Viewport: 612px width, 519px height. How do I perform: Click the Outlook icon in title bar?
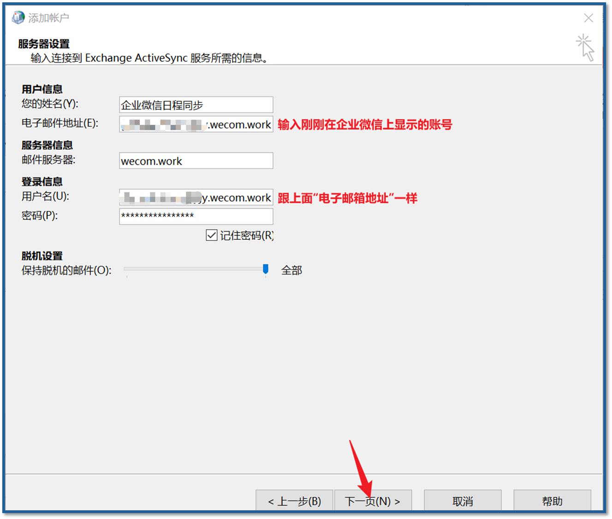click(18, 18)
